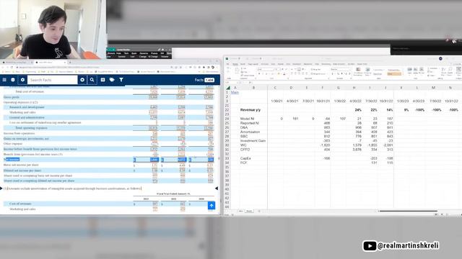Select Excel column C header

(276, 88)
